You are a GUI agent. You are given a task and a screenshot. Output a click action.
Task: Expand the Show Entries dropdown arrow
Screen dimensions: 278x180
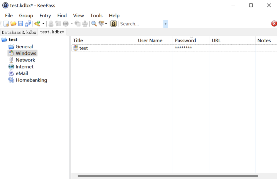click(106, 24)
